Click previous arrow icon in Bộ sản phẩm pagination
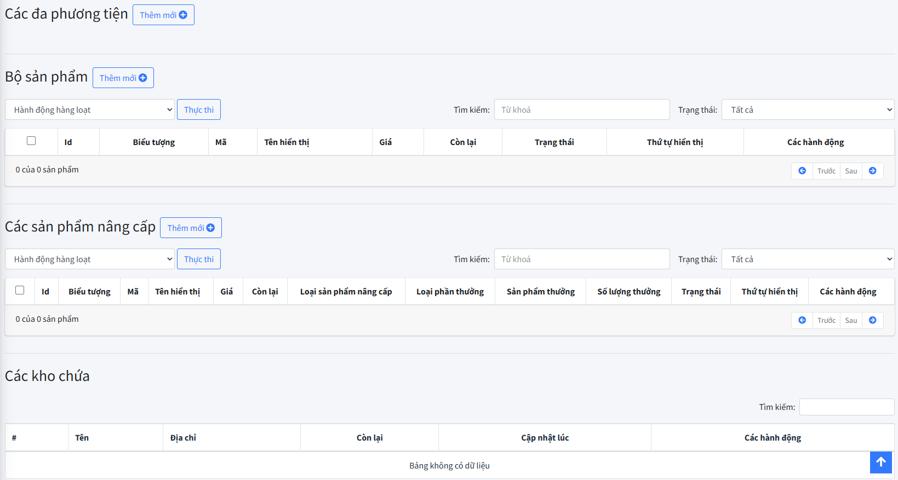The image size is (898, 480). click(x=802, y=171)
